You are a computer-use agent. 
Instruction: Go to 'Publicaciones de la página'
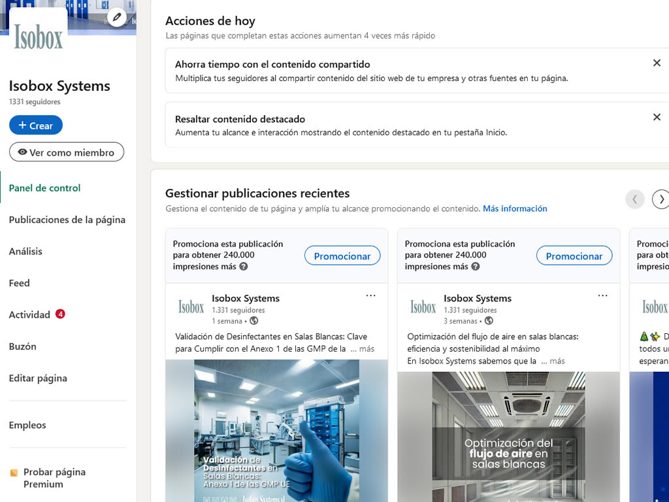67,220
